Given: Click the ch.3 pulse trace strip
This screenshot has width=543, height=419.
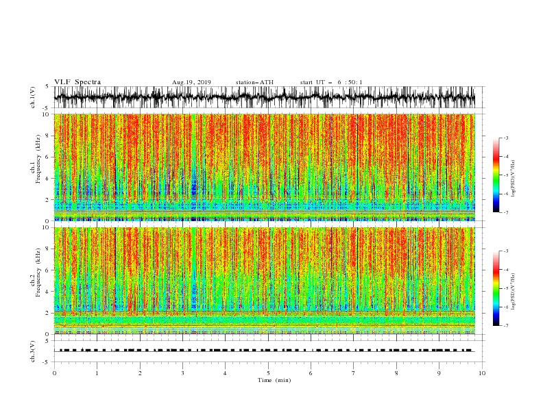Looking at the screenshot, I should pos(265,351).
